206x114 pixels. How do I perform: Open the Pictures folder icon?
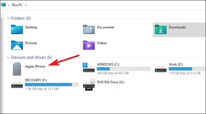coord(17,45)
